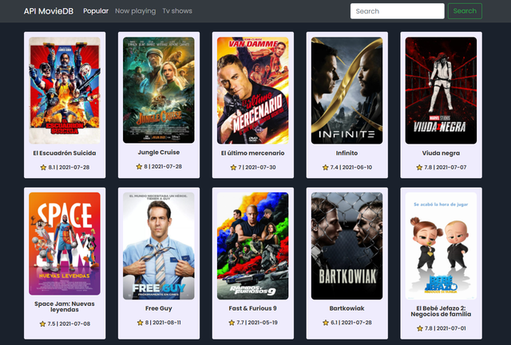Viewport: 511px width, 345px height.
Task: Click star icon beside 8.1 rating
Action: (x=43, y=167)
